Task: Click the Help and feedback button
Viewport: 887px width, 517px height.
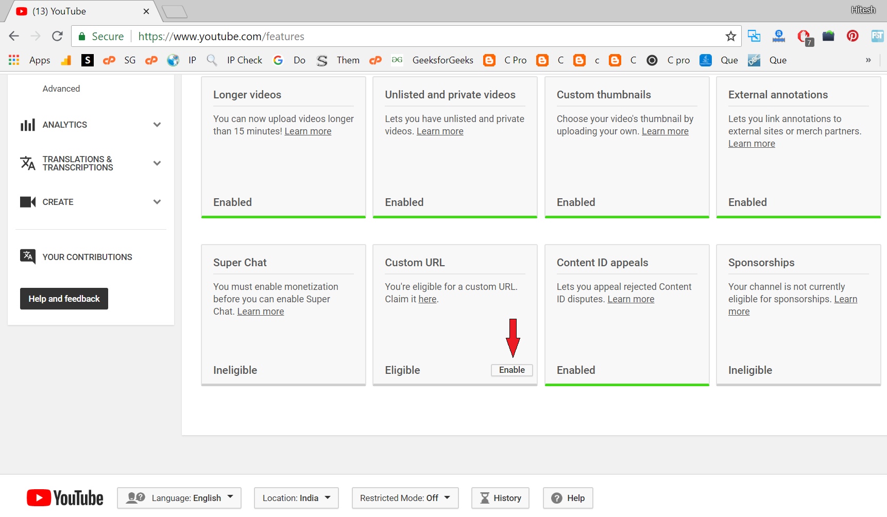Action: tap(64, 299)
